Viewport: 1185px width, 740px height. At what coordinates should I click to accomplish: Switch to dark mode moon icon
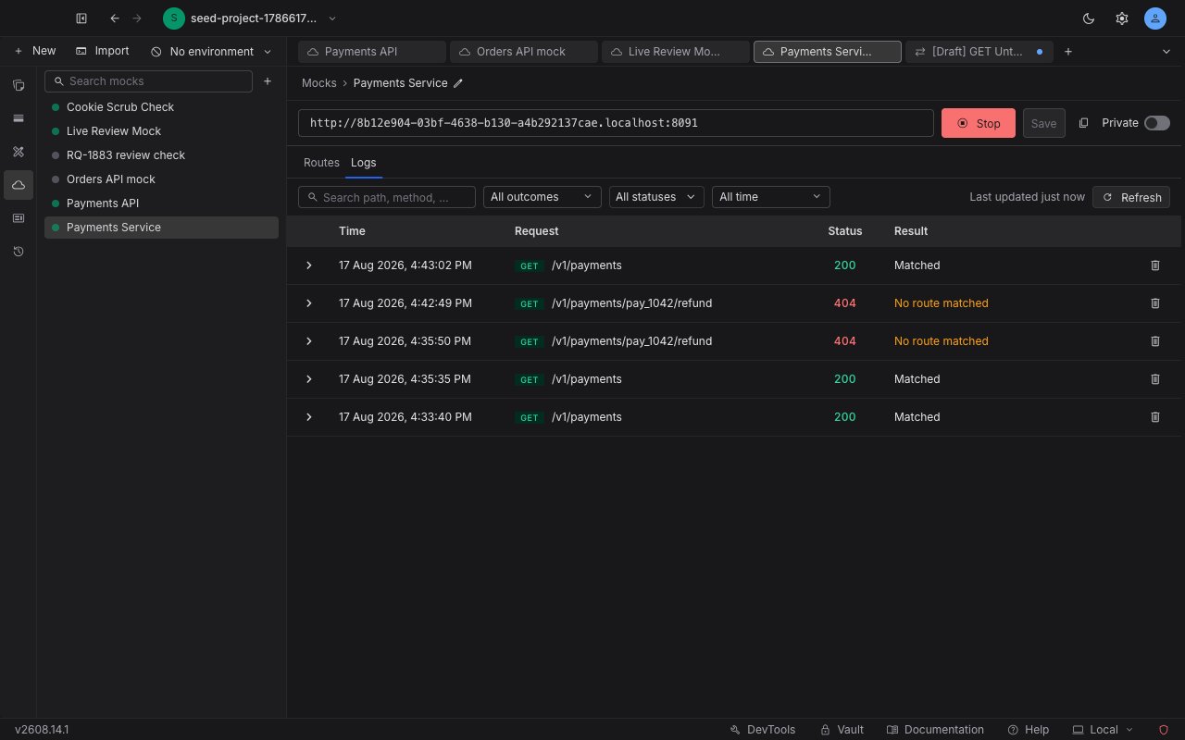[x=1089, y=18]
